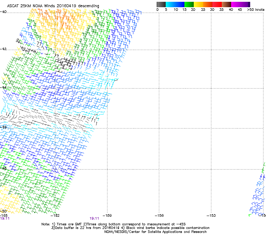Click the '-46' latitude axis label

pos(3,127)
